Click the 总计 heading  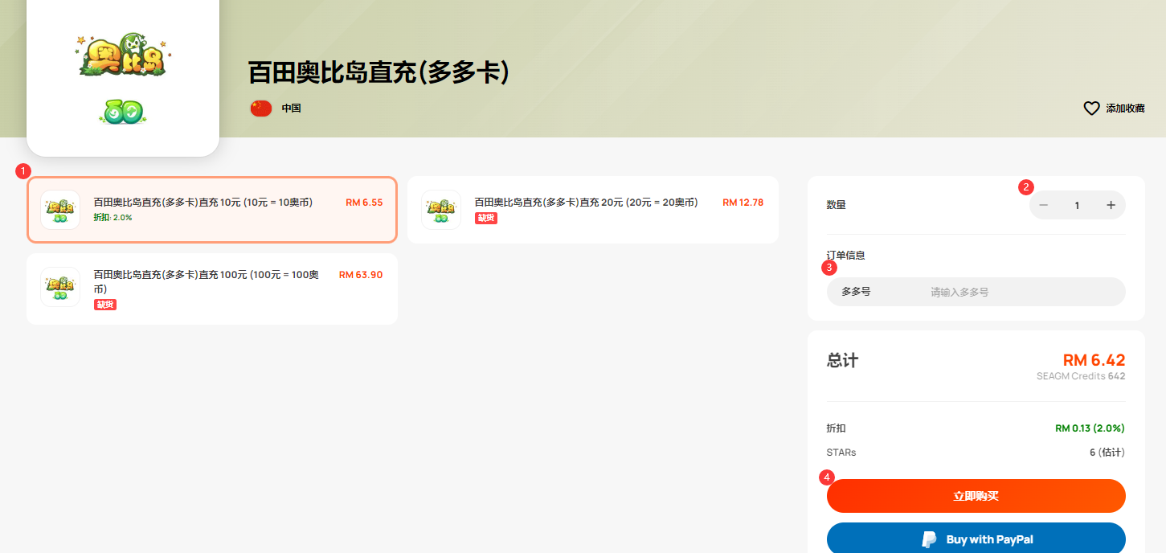click(x=842, y=361)
